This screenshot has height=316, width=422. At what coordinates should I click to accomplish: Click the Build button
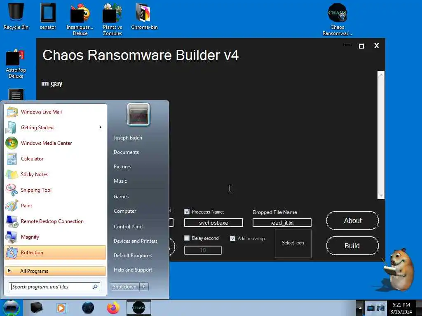coord(353,246)
